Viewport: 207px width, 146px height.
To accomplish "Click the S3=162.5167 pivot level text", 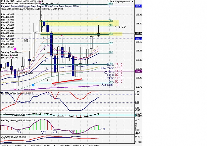I will 8,47.
